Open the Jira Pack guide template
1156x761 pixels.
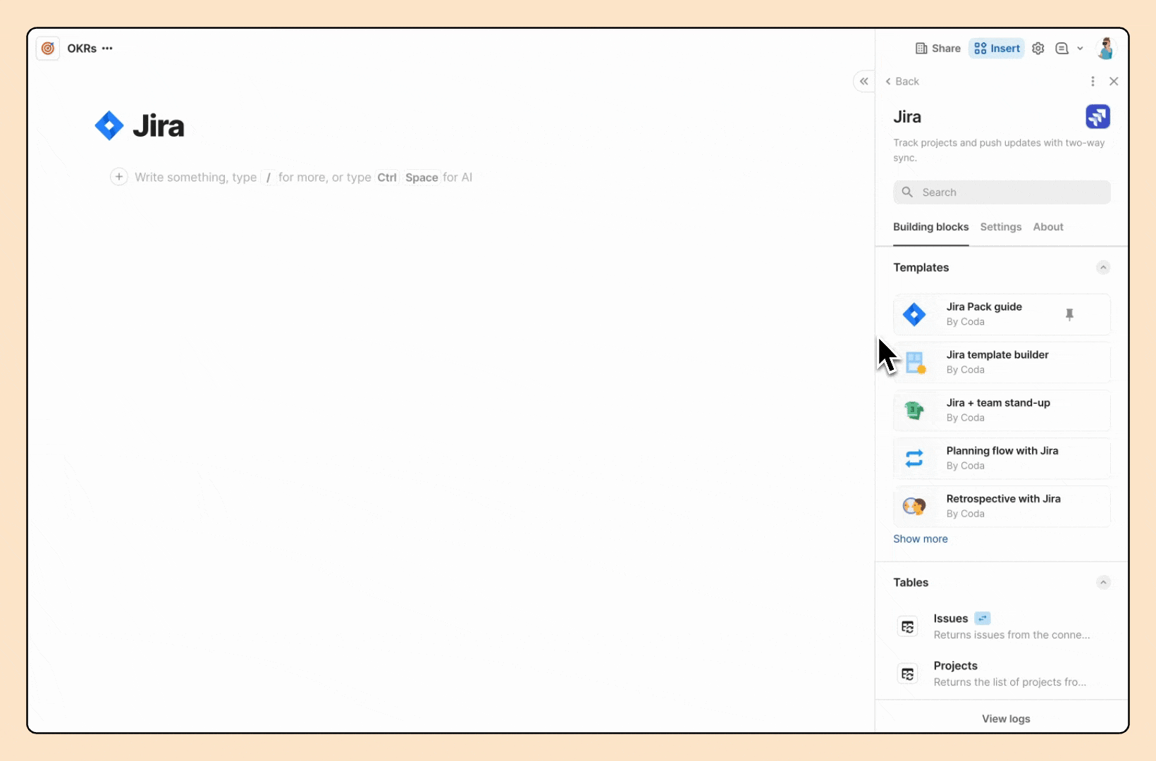point(1002,314)
